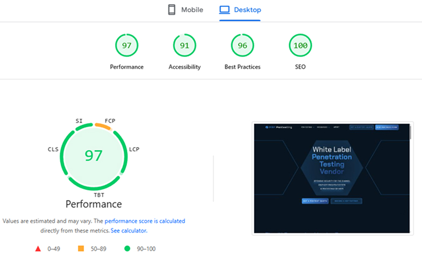The image size is (422, 261).
Task: Click the big Performance heading below the gauge
Action: 94,204
